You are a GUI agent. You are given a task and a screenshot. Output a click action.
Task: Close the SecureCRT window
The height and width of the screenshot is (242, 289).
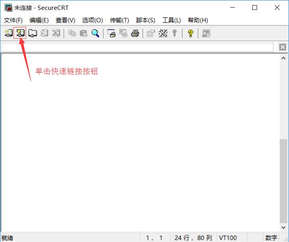tap(277, 8)
